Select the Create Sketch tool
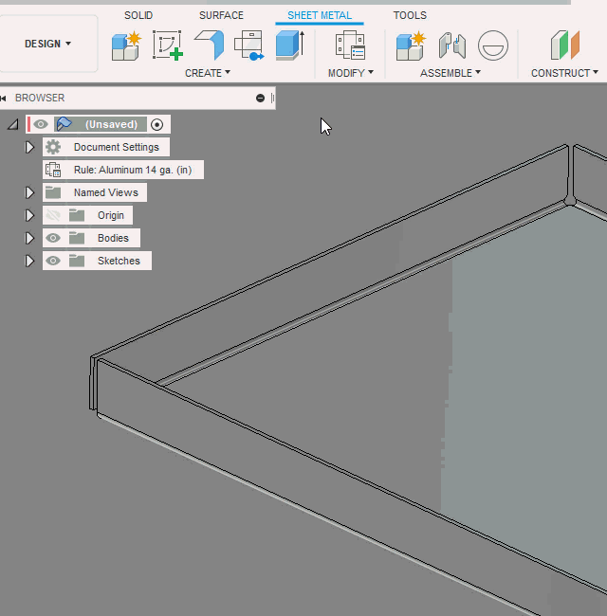This screenshot has height=616, width=607. click(x=168, y=45)
